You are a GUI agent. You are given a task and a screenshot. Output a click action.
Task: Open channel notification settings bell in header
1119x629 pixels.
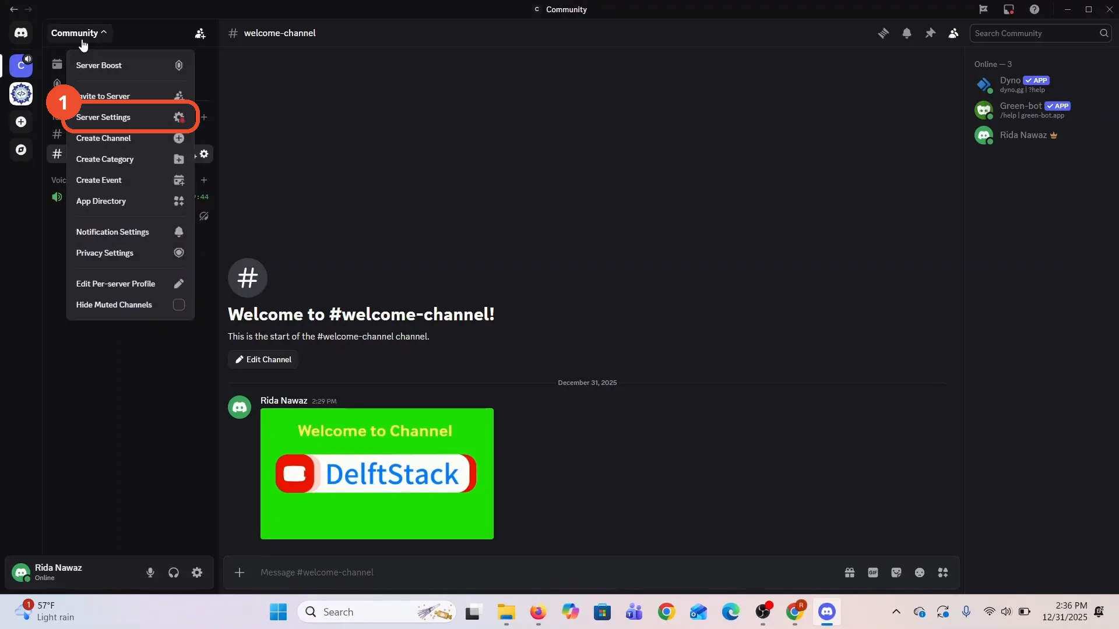pos(907,33)
